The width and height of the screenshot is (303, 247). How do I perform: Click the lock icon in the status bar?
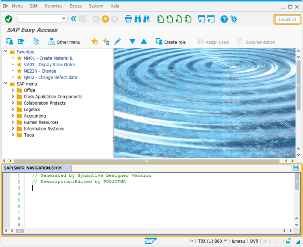coord(288,241)
